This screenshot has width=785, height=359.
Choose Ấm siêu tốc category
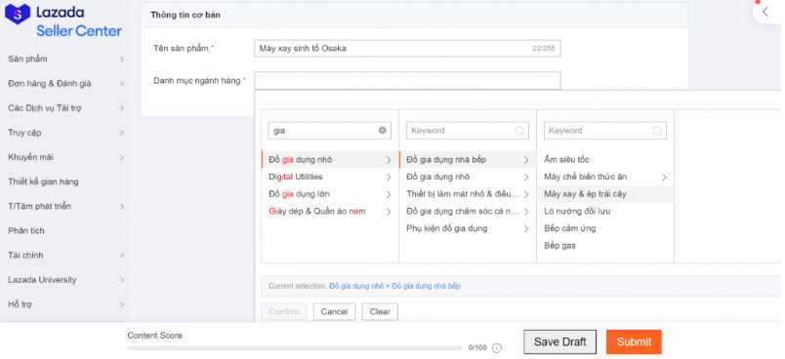pos(605,159)
